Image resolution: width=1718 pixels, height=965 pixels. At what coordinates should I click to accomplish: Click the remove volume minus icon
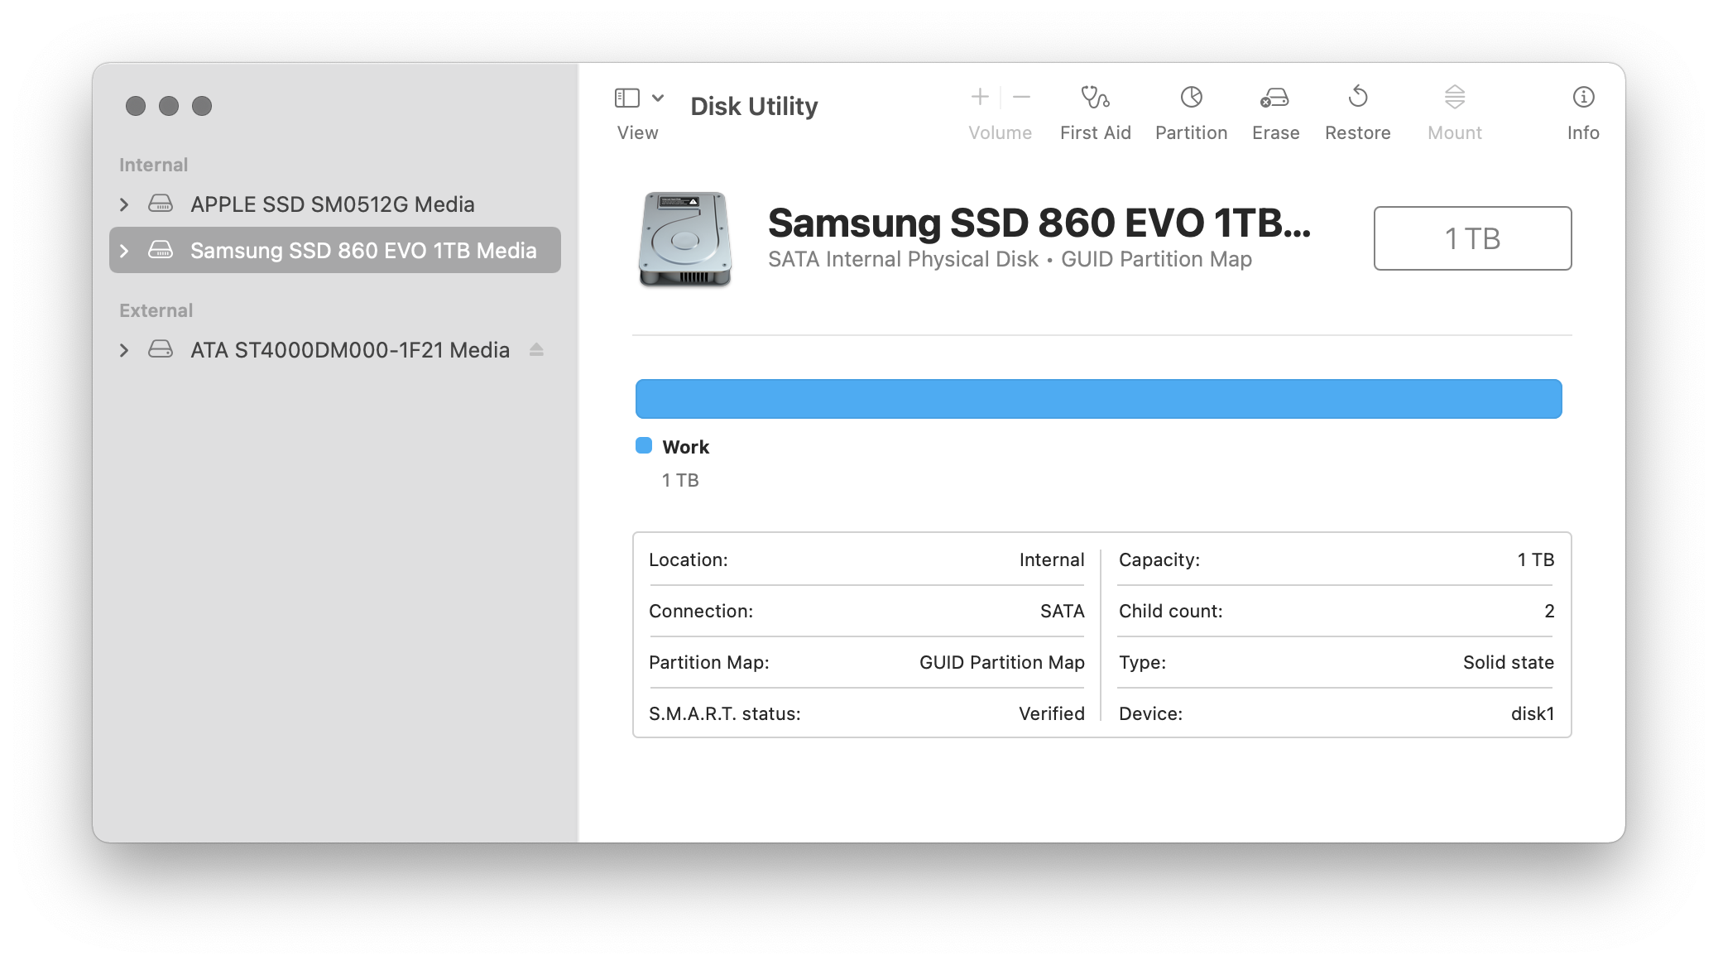1022,98
